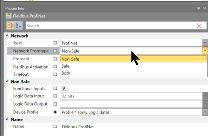Open the Type dropdown arrow
The image size is (208, 136).
pos(205,43)
